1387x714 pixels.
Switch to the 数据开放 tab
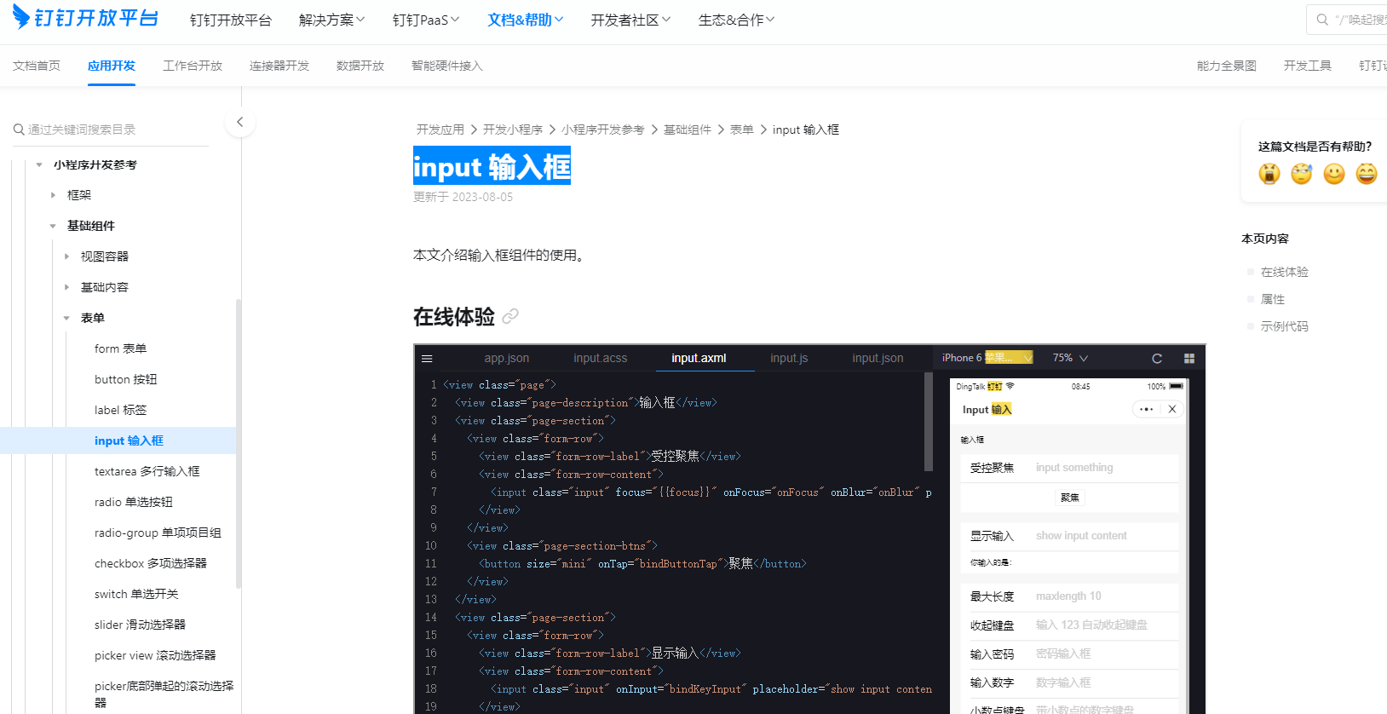click(360, 66)
